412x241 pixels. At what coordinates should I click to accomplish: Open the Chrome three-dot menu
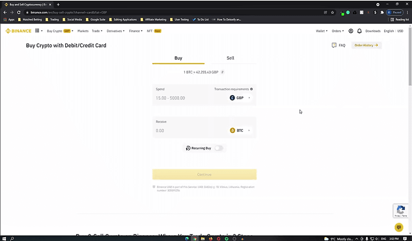[407, 12]
